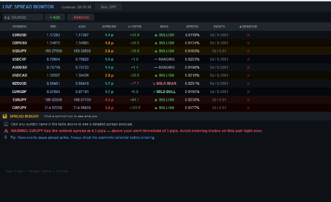Remove AUDUSD row with its red X
The width and height of the screenshot is (331, 202).
tap(248, 67)
